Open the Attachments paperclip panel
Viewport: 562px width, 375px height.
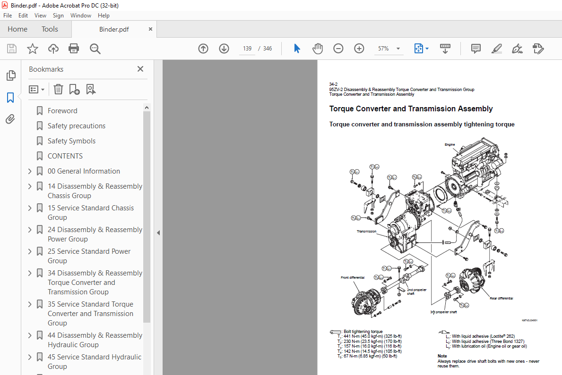click(10, 119)
